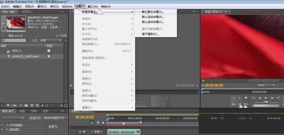The width and height of the screenshot is (284, 135).
Task: Open the recent directories dropdown in media browser
Action: tap(13, 118)
